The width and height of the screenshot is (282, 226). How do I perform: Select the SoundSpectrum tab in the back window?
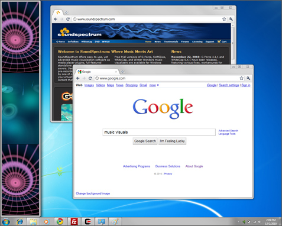coord(58,12)
